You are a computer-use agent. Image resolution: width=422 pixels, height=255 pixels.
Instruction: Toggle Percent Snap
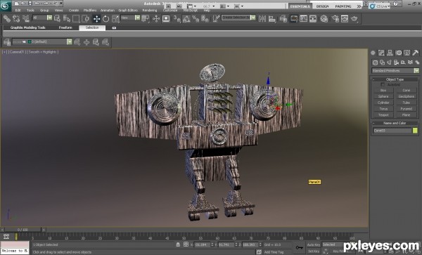click(196, 18)
